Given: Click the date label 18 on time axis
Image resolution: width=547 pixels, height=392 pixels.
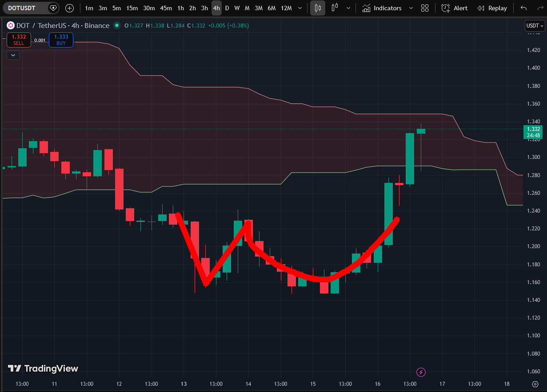Looking at the screenshot, I should pyautogui.click(x=507, y=384).
